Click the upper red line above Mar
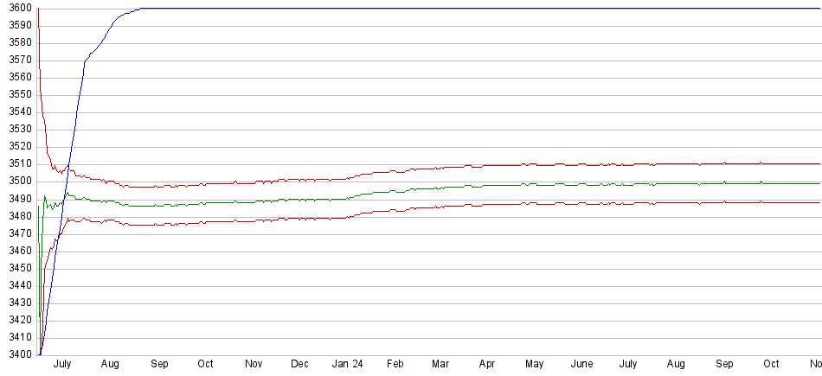 click(x=441, y=168)
